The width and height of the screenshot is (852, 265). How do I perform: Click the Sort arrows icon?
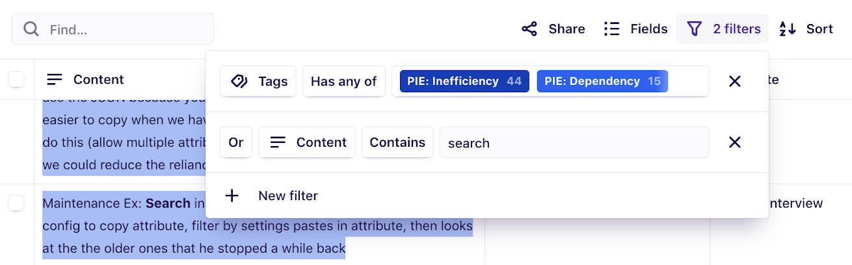click(788, 29)
